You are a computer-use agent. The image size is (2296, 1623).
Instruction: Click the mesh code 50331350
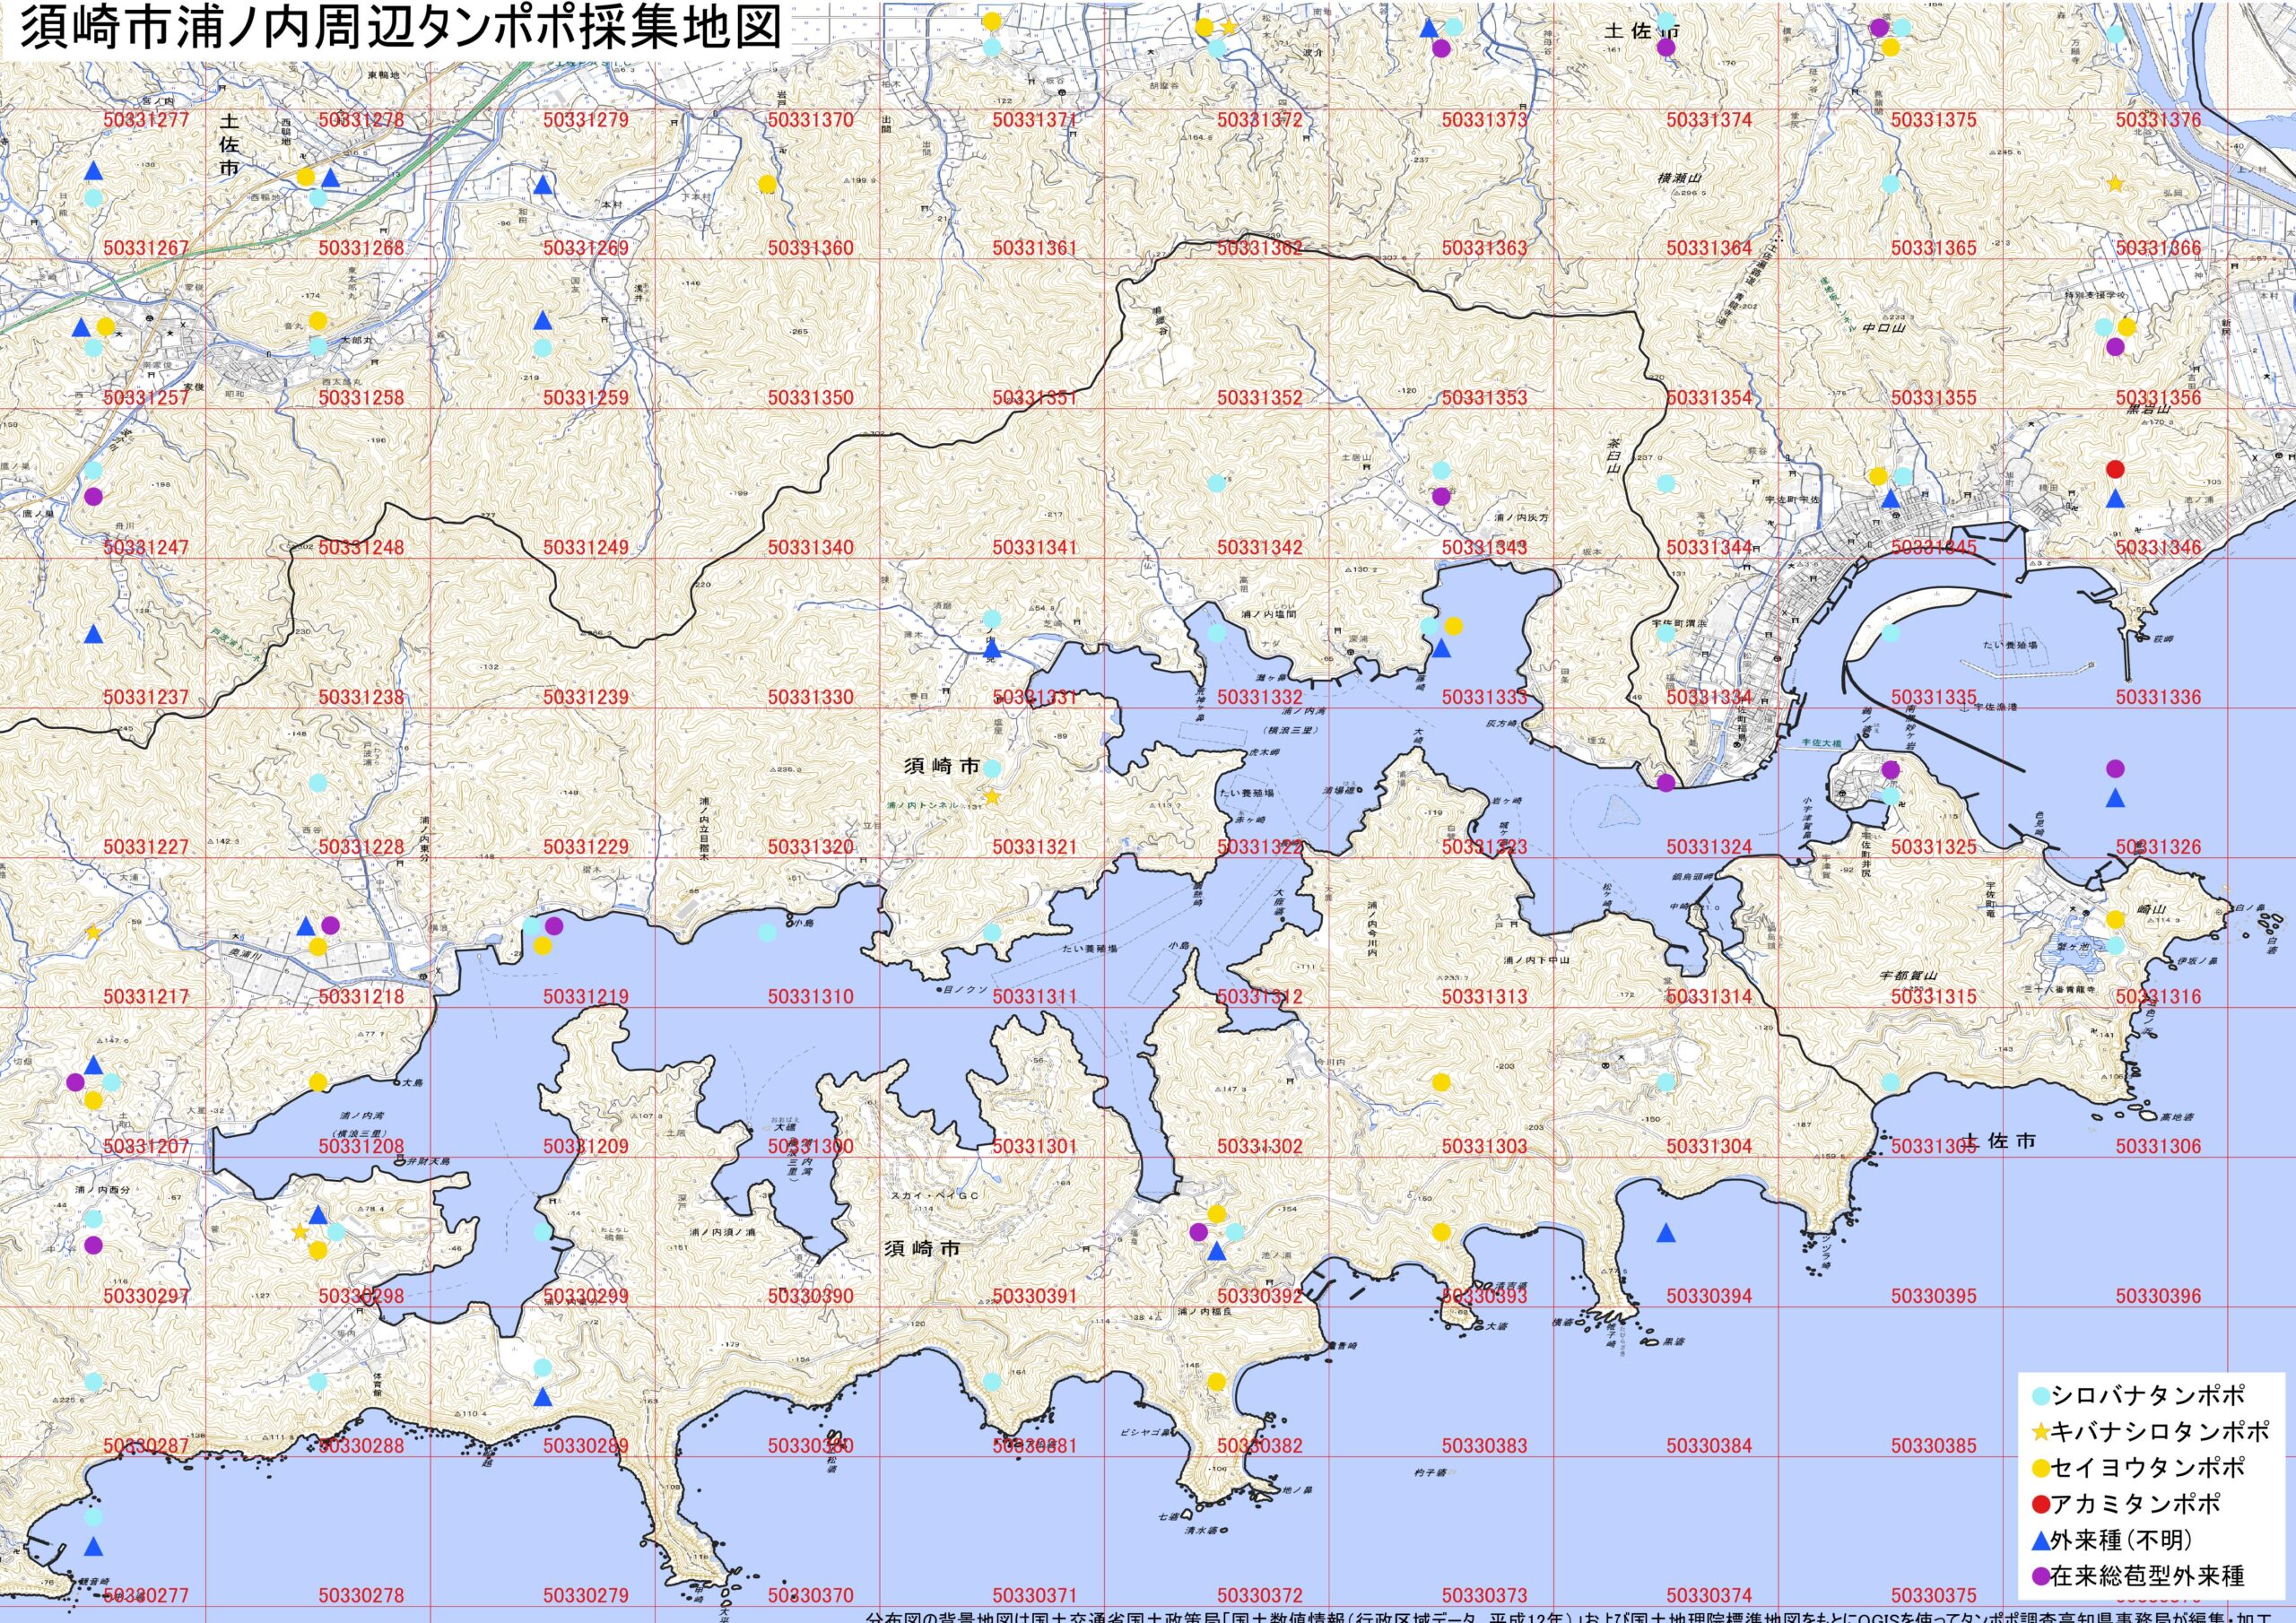[x=811, y=398]
